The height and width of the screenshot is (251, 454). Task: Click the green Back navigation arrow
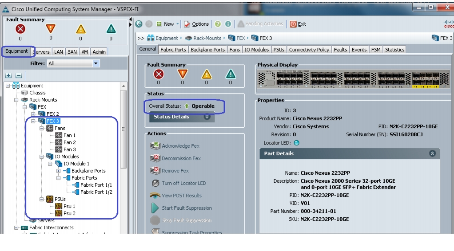[x=139, y=24]
